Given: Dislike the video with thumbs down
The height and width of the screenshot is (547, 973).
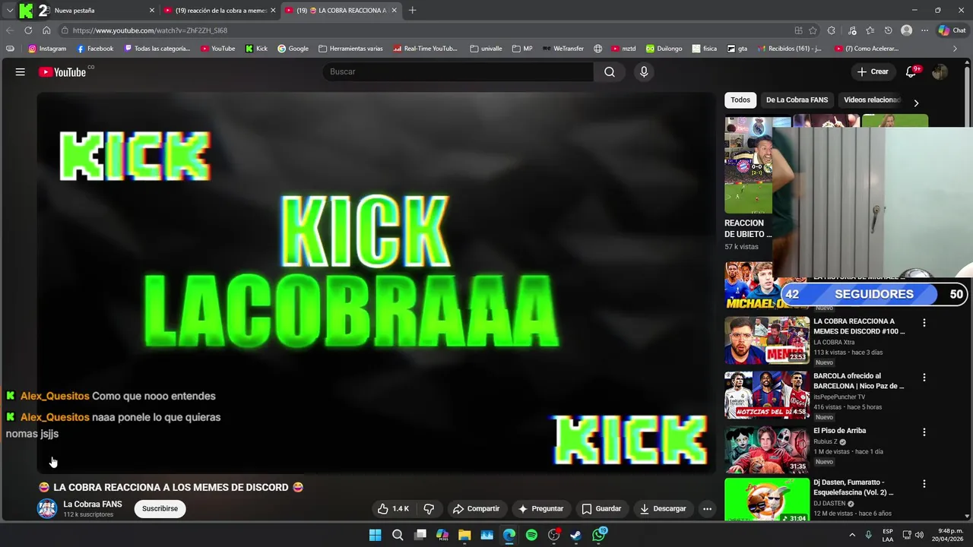Looking at the screenshot, I should coord(429,509).
